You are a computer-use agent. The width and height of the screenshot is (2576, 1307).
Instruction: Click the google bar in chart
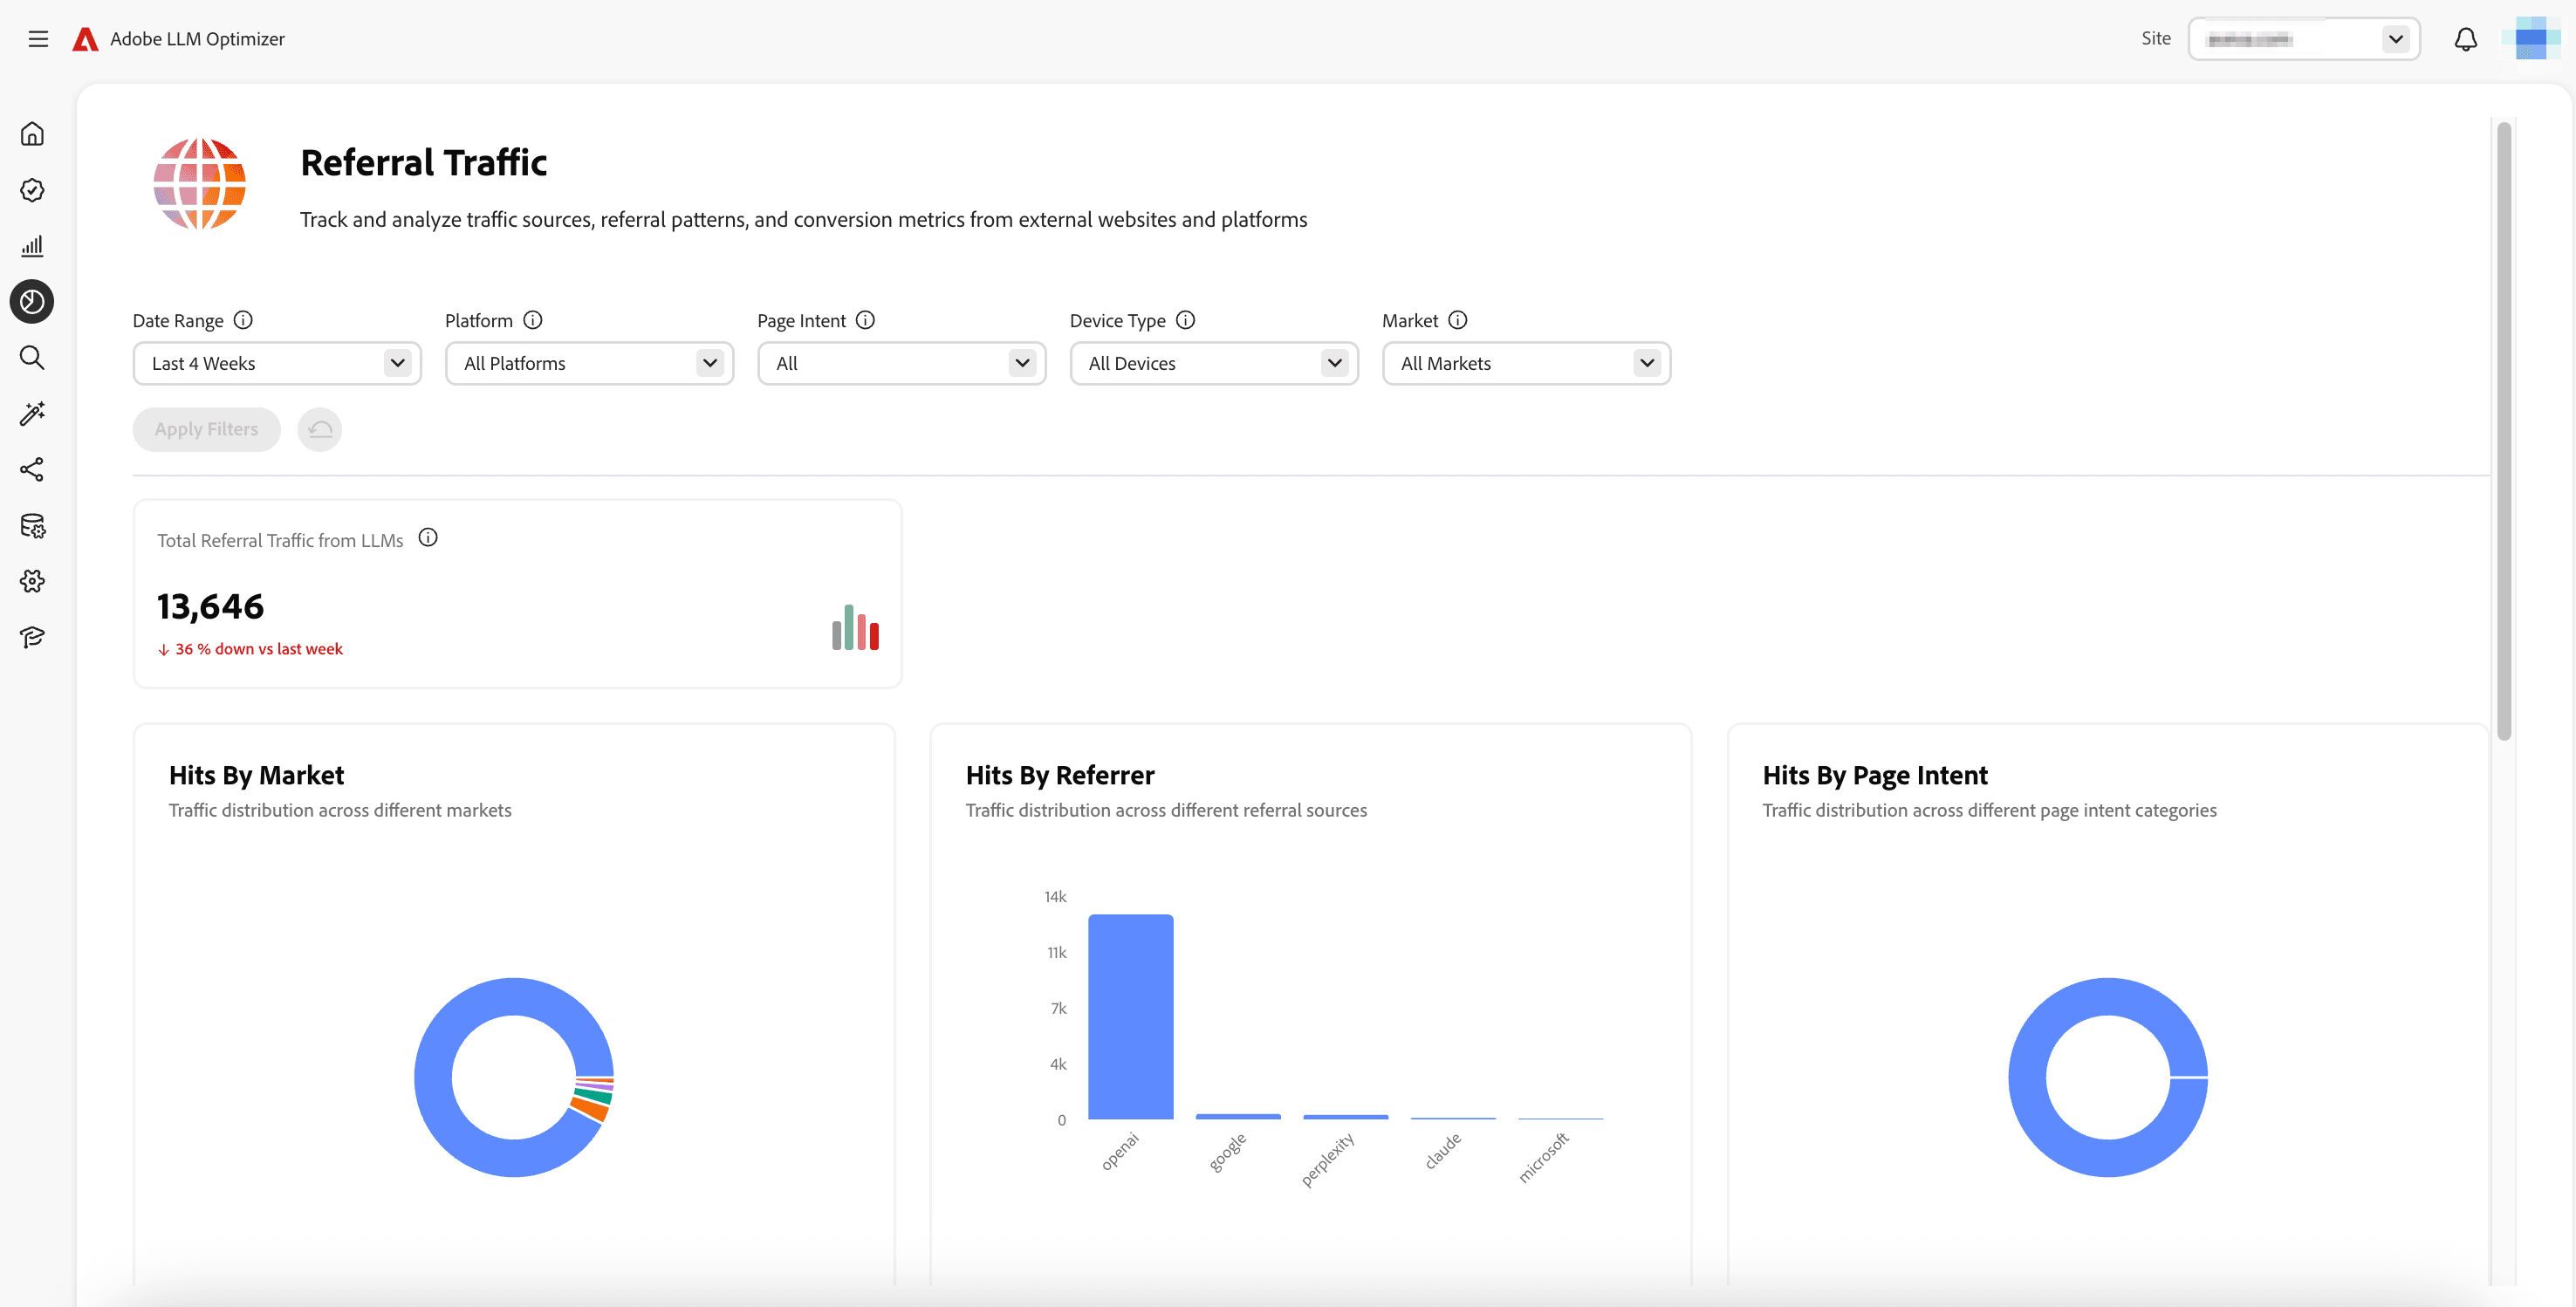pos(1238,1116)
